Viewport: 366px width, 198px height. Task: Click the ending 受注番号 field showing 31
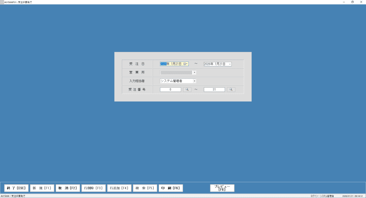(214, 90)
